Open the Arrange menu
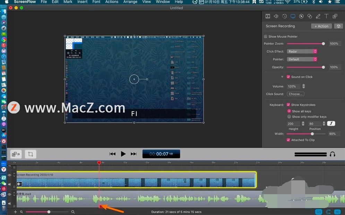 [x=130, y=2]
